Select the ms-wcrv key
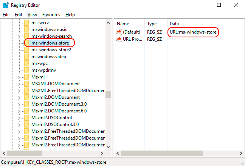 pyautogui.click(x=40, y=23)
